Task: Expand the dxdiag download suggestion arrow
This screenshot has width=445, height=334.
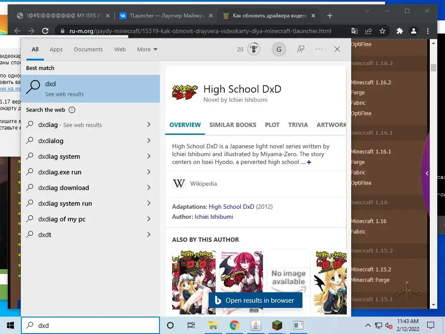Action: (149, 187)
